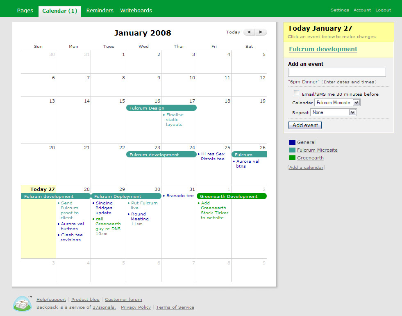Viewport: 402px width, 316px height.
Task: Click the Greenearth green swatch
Action: (x=292, y=158)
